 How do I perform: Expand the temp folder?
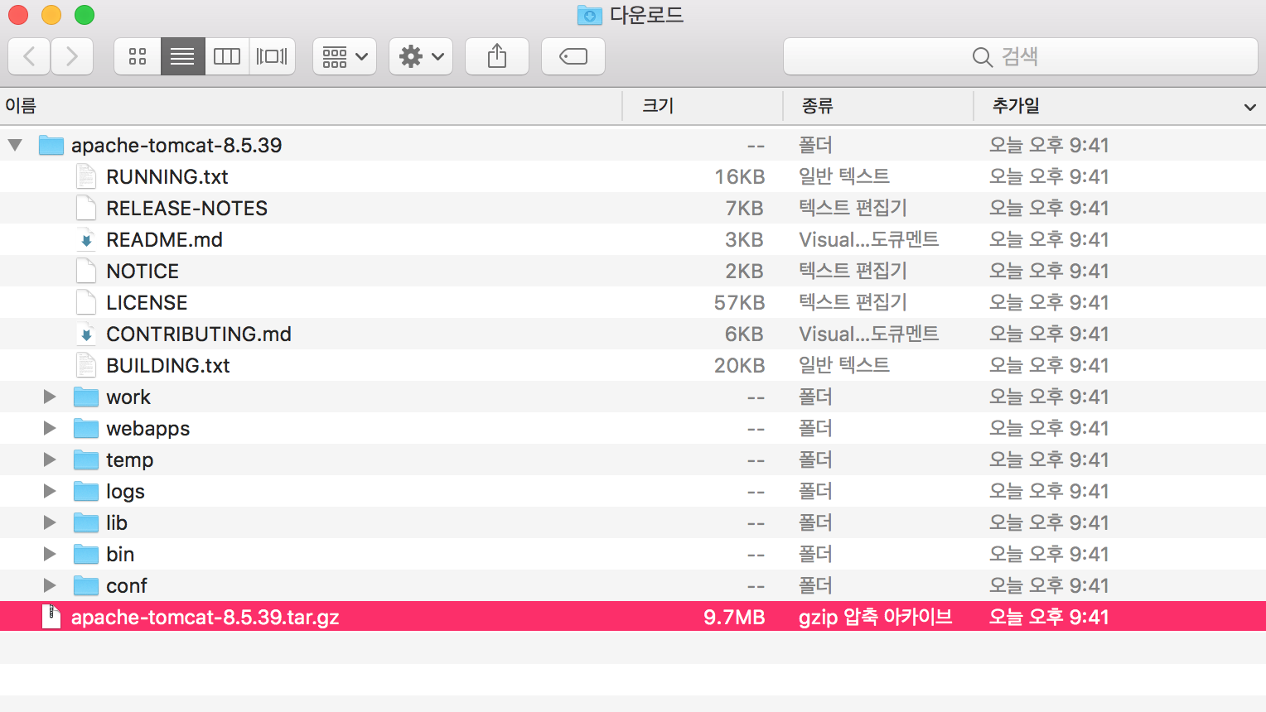[x=50, y=459]
